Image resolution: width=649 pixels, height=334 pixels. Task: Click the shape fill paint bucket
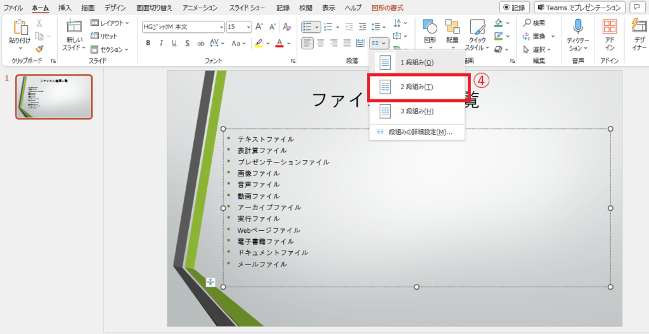(499, 23)
